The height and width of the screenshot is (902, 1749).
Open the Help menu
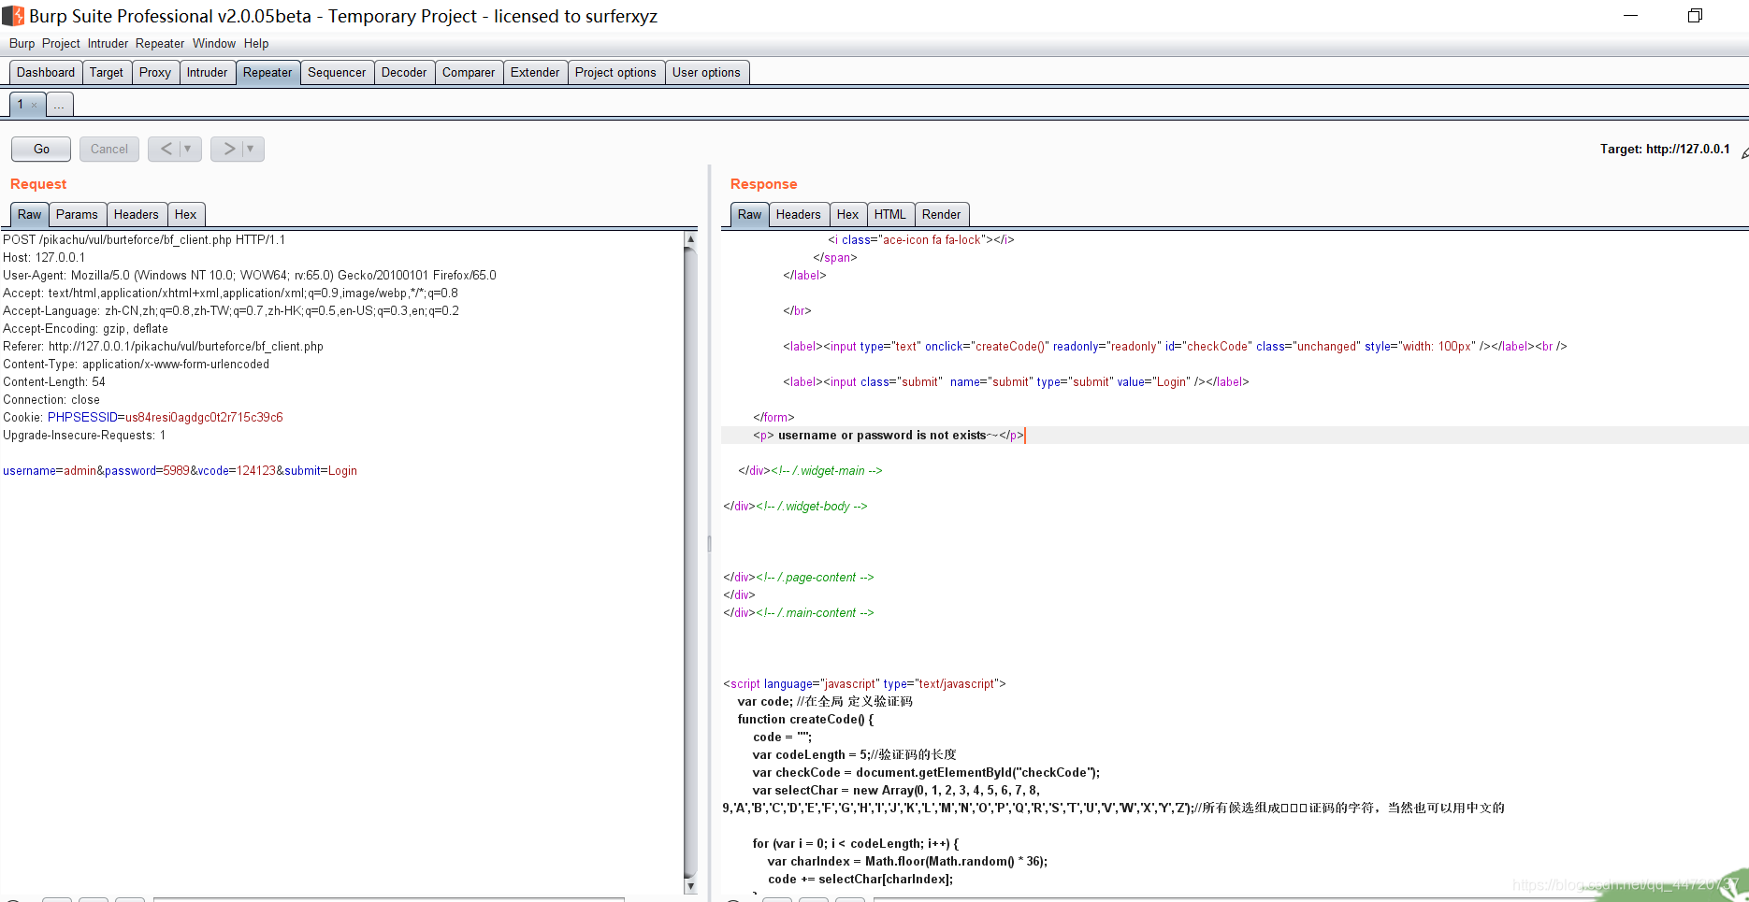[256, 43]
